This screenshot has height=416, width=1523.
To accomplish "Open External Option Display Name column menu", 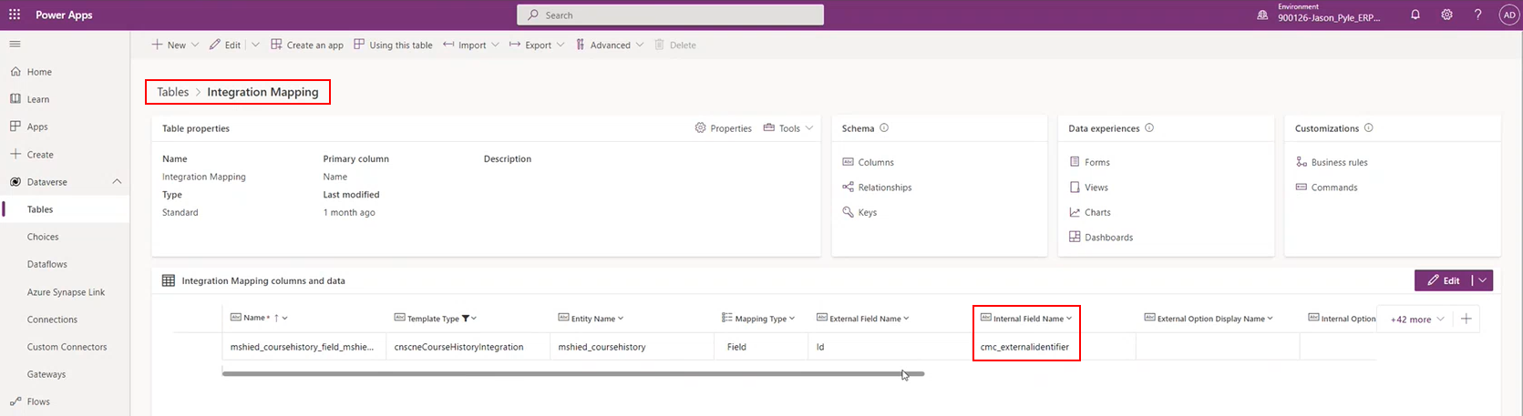I will [1209, 319].
